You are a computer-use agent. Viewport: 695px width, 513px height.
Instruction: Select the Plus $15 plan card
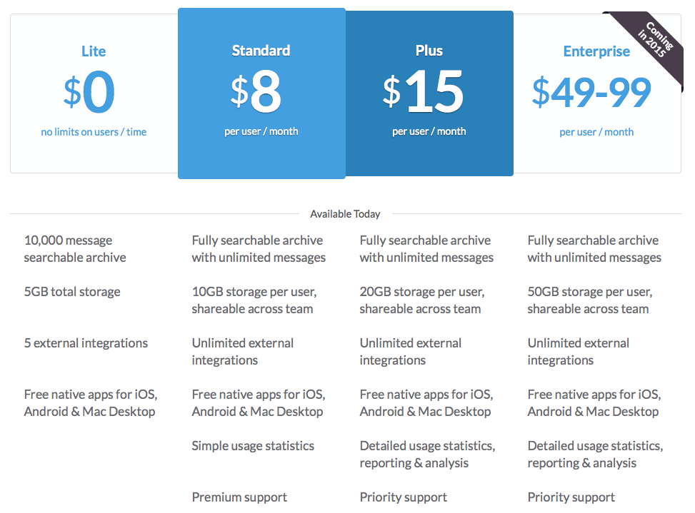(429, 93)
